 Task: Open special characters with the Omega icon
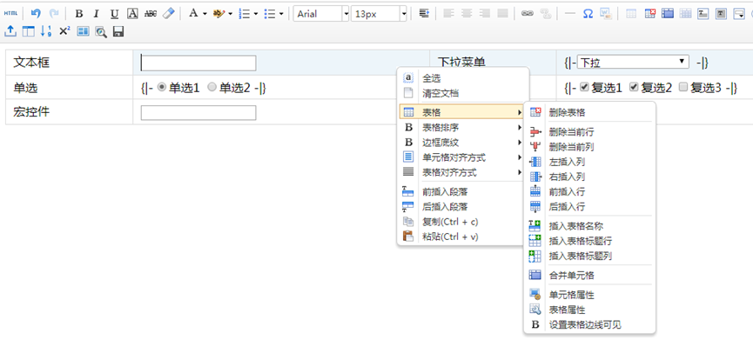(588, 13)
